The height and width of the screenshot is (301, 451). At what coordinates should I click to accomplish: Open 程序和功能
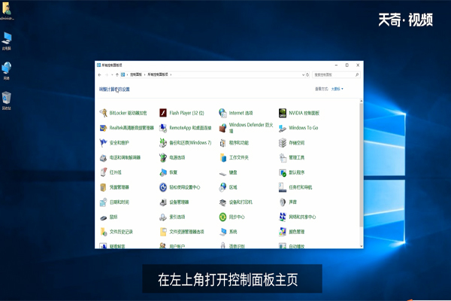[234, 142]
